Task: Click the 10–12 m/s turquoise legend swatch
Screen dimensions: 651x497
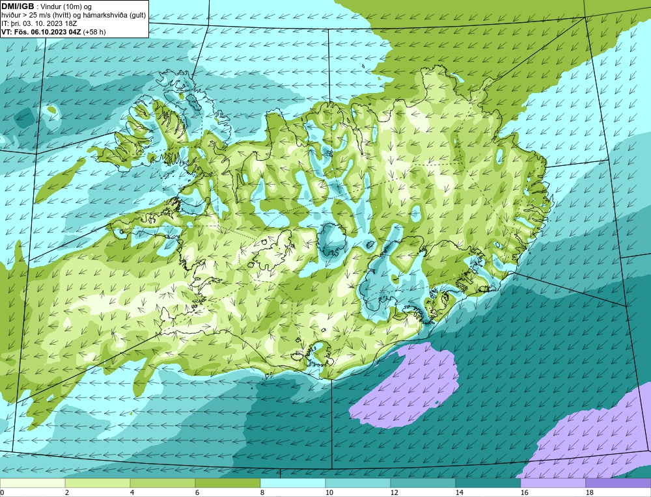Action: 358,483
